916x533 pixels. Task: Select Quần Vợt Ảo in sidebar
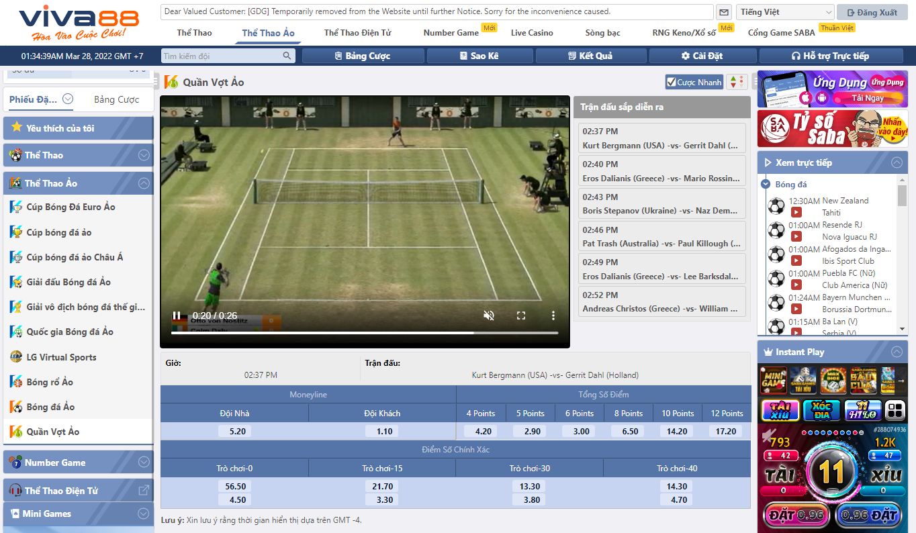pyautogui.click(x=53, y=432)
